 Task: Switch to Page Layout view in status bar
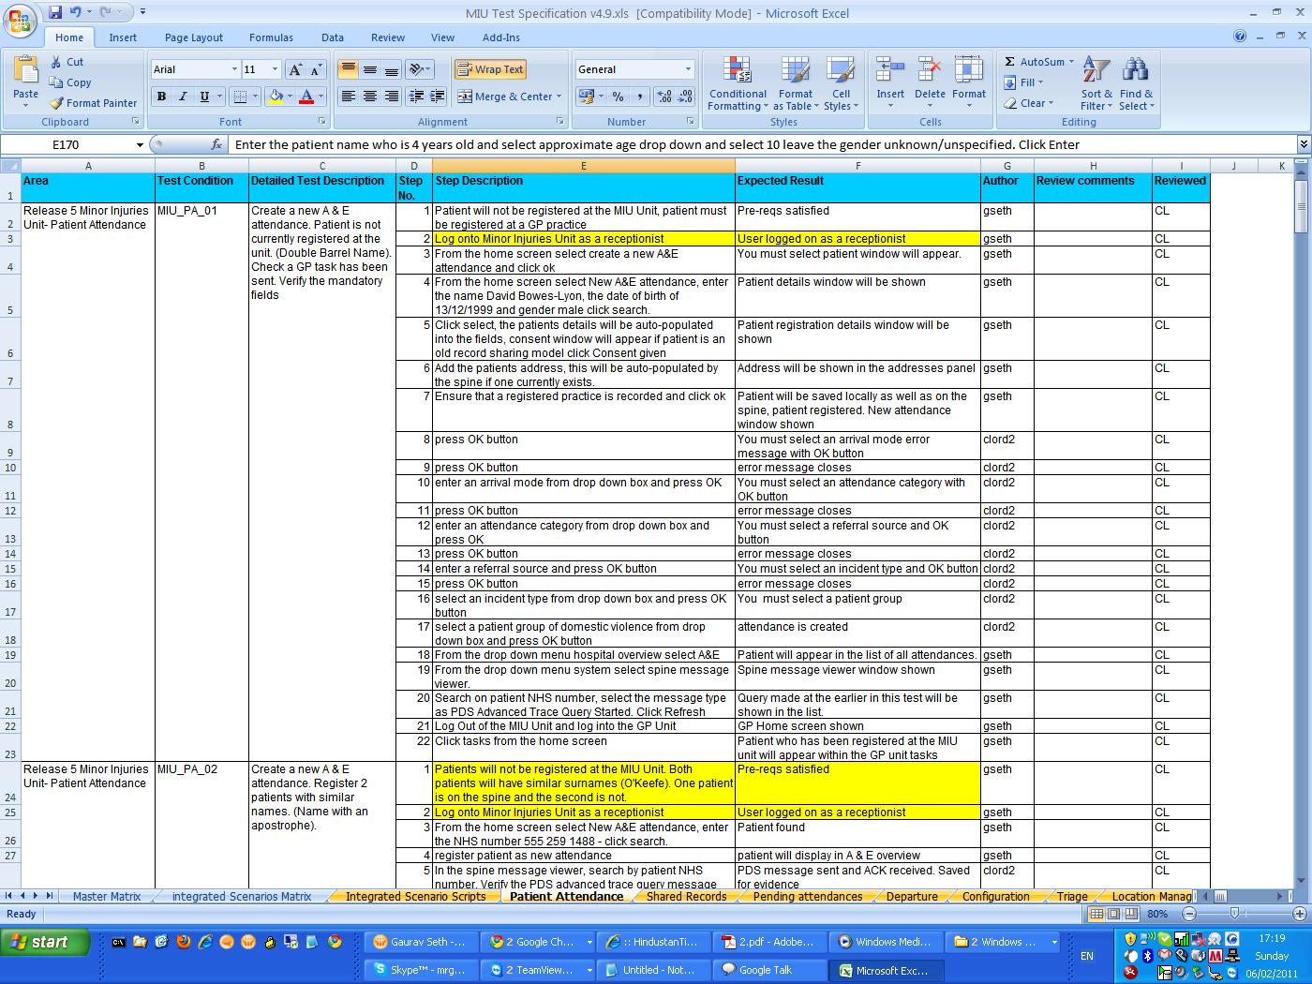pyautogui.click(x=1114, y=914)
